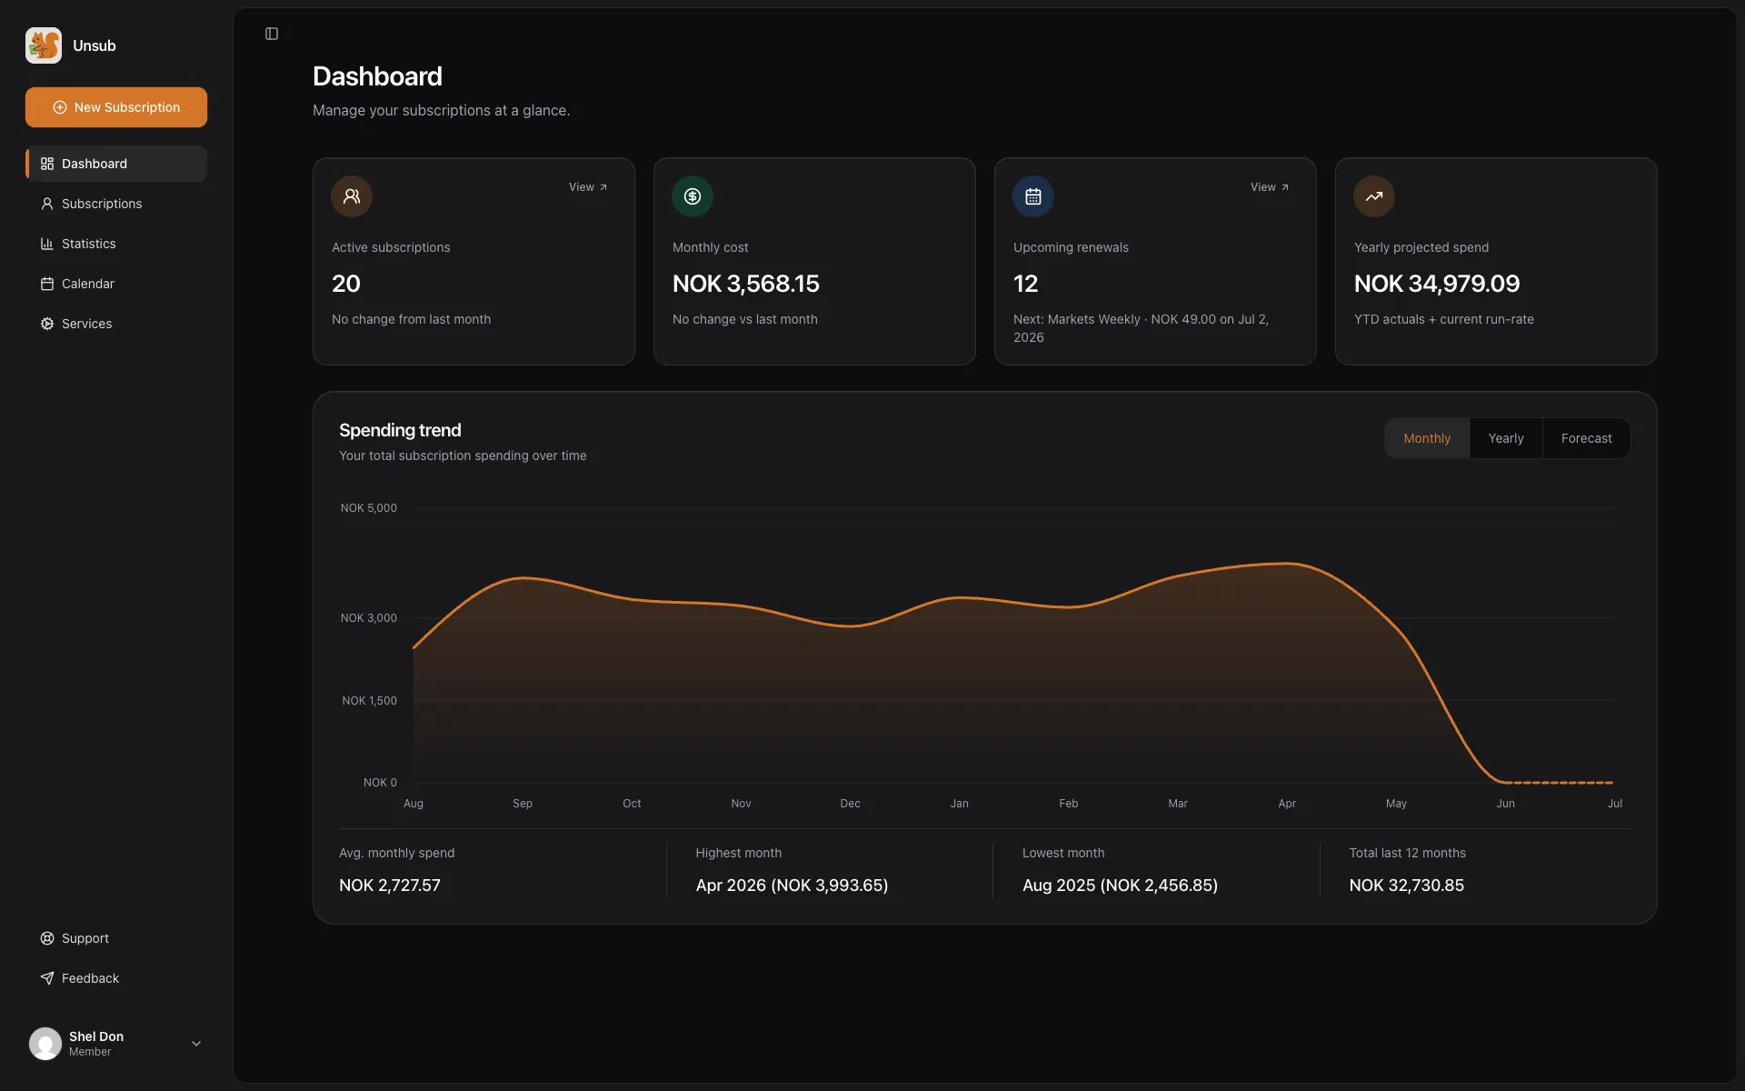Click the No change from last month note

[411, 319]
